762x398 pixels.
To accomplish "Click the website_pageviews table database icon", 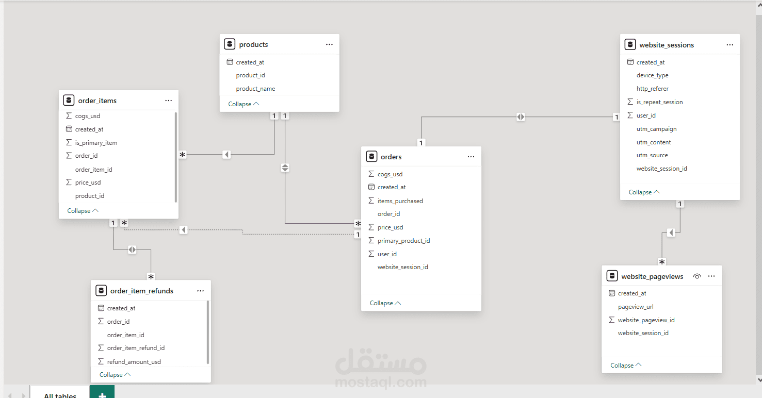I will (612, 276).
